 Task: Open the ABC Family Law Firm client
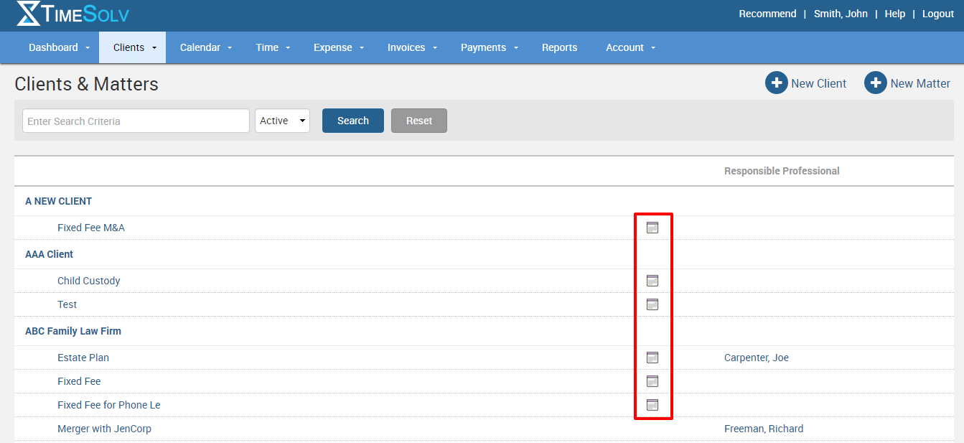[x=73, y=331]
